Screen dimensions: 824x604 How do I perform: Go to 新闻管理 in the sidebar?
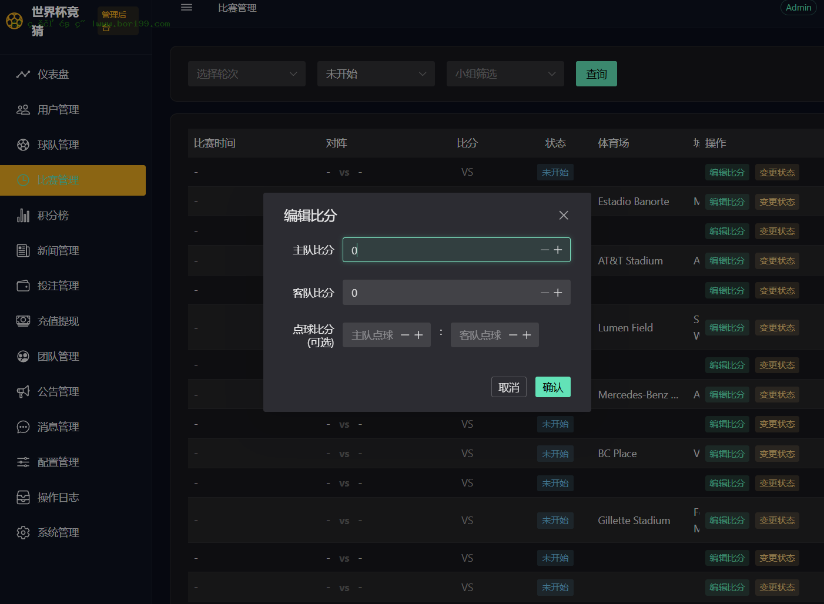point(73,251)
